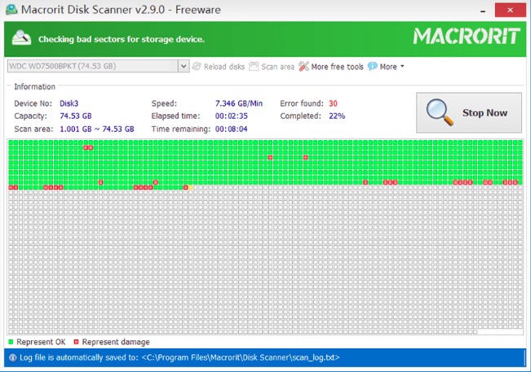Click 'Checking bad sectors for storage device' text

[x=122, y=39]
